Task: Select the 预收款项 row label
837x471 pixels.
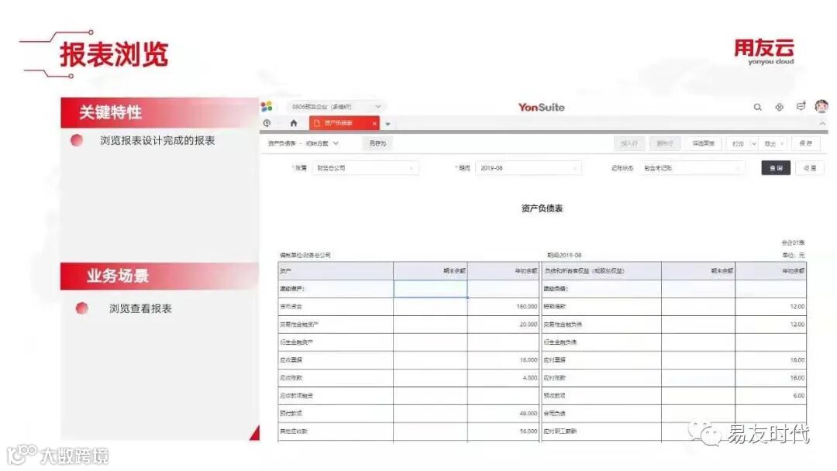Action: click(555, 396)
